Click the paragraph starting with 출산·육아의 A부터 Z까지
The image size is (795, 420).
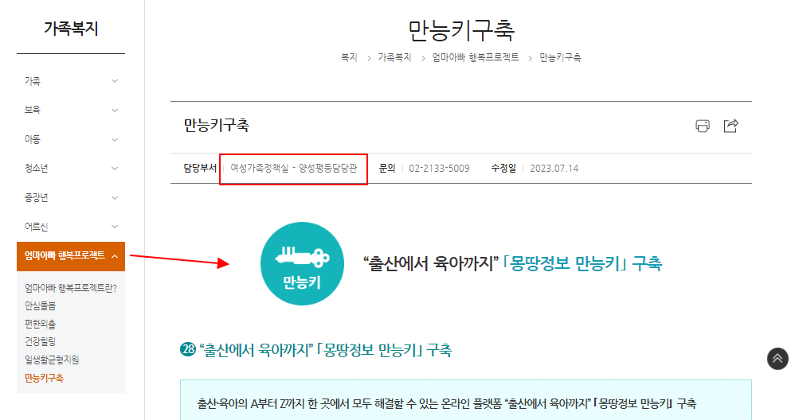[x=447, y=404]
